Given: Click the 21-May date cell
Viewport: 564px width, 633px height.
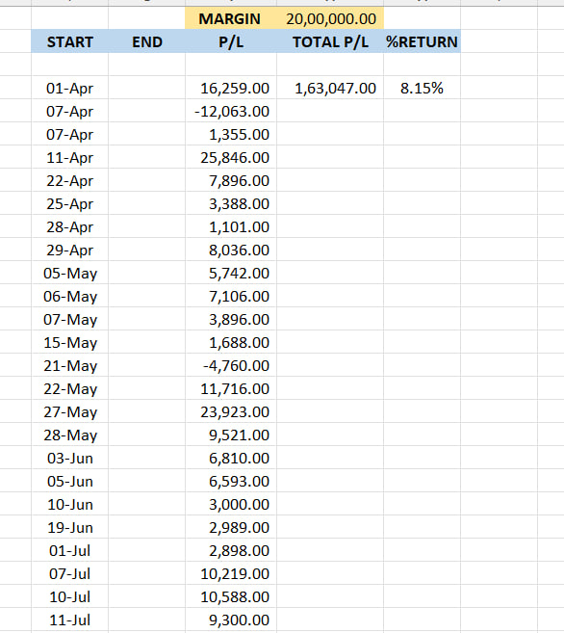Looking at the screenshot, I should click(69, 366).
